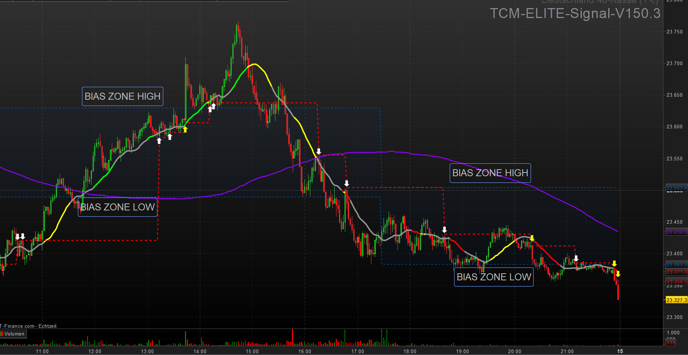This screenshot has height=355, width=688.
Task: Click the later BIAS ZONE LOW label
Action: [x=494, y=277]
